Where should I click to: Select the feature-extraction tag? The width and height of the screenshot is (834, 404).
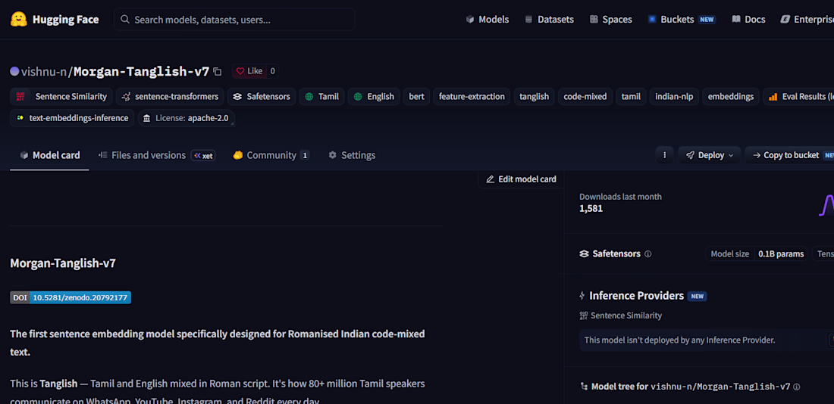tap(472, 97)
